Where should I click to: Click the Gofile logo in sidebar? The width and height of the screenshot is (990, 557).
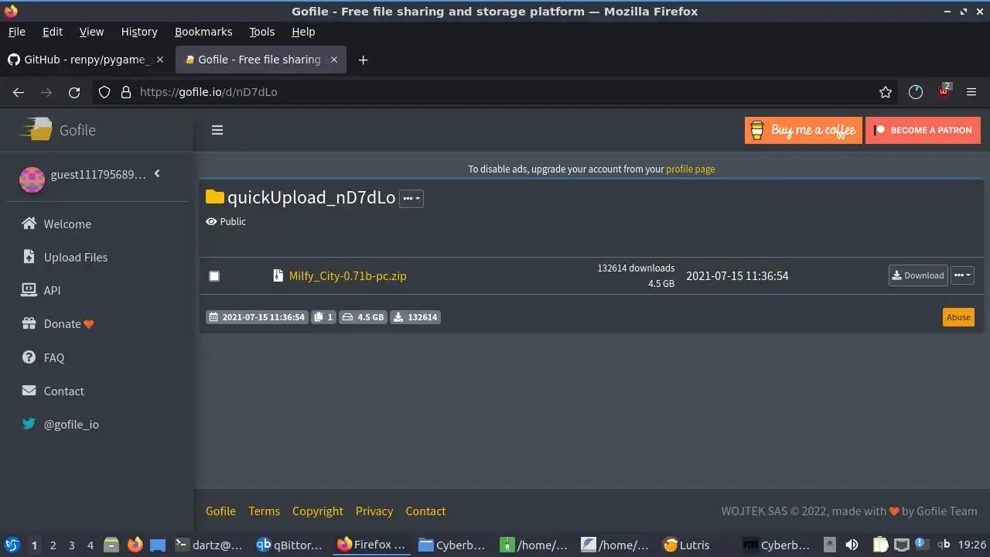click(57, 130)
